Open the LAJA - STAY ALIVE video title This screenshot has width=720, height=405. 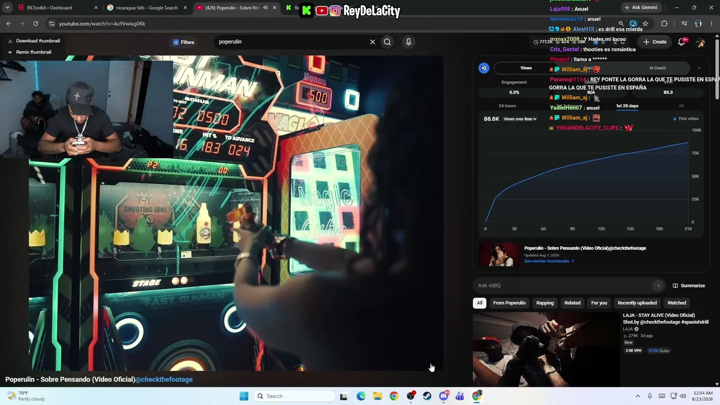coord(665,318)
